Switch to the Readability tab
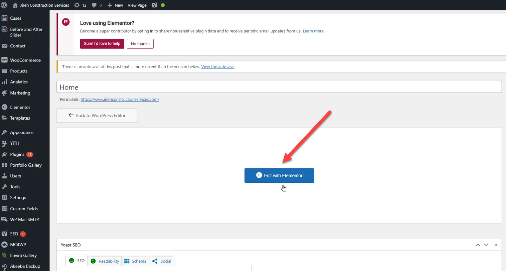This screenshot has height=271, width=506. click(105, 261)
